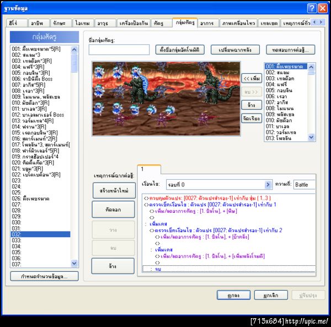Select the red ควบคุมตัวแปร event command line
Image resolution: width=331 pixels, height=327 pixels.
(229, 198)
